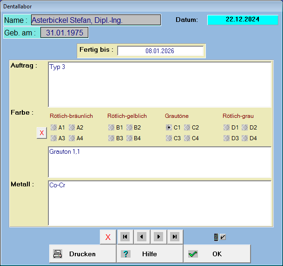Jump to the first record
283x266 pixels.
pos(125,237)
